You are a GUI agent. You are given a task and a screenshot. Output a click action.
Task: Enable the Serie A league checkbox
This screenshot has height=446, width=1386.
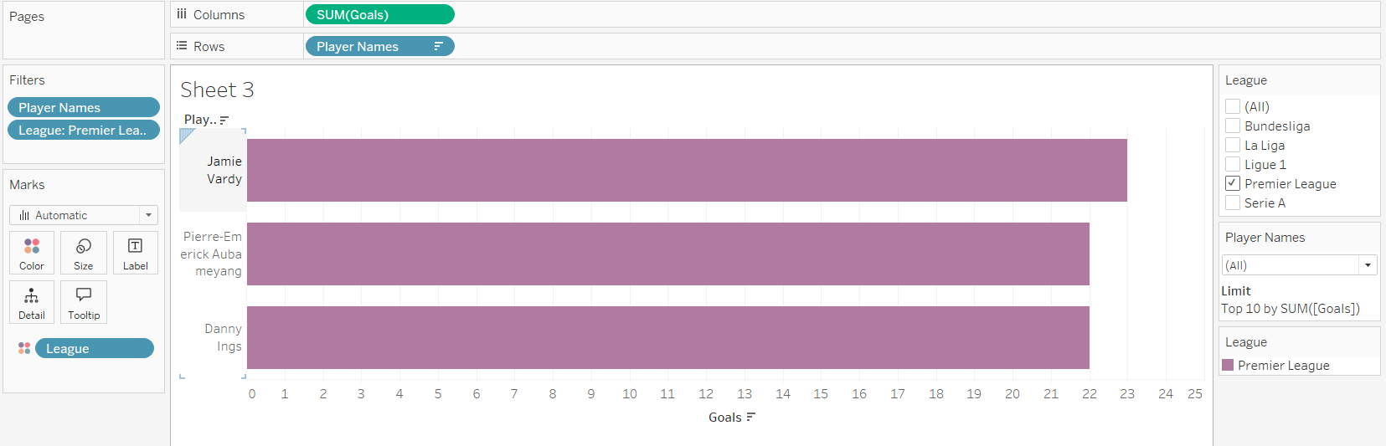point(1233,202)
